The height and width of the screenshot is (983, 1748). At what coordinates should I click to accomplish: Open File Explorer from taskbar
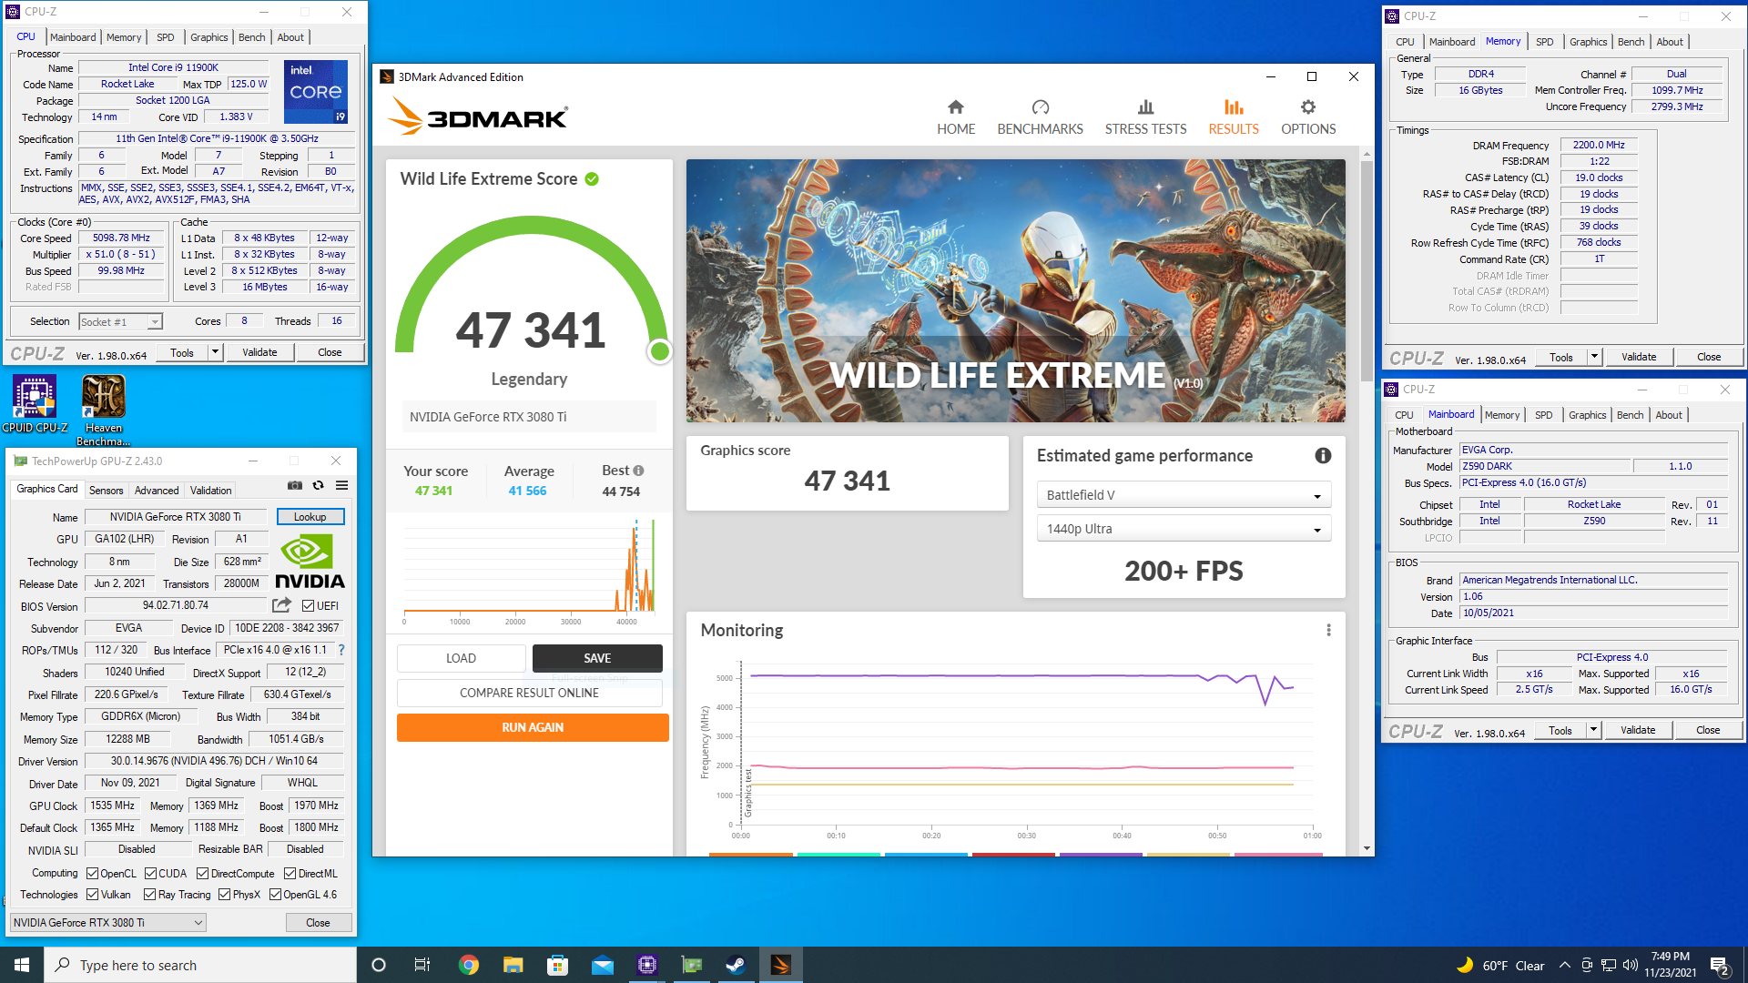[513, 965]
